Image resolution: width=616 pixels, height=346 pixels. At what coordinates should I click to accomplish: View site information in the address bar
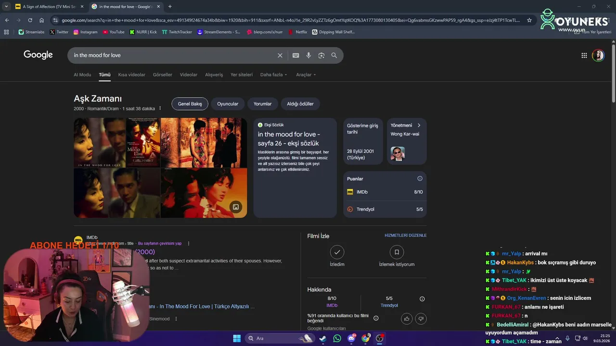[55, 20]
